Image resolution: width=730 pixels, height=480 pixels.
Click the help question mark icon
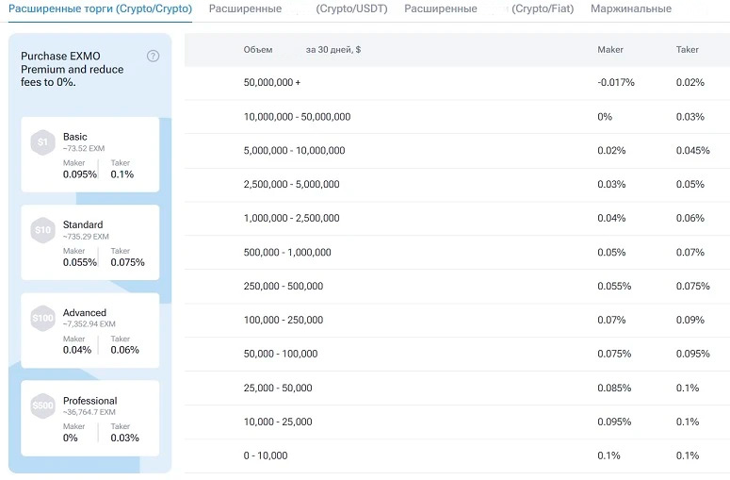point(154,57)
